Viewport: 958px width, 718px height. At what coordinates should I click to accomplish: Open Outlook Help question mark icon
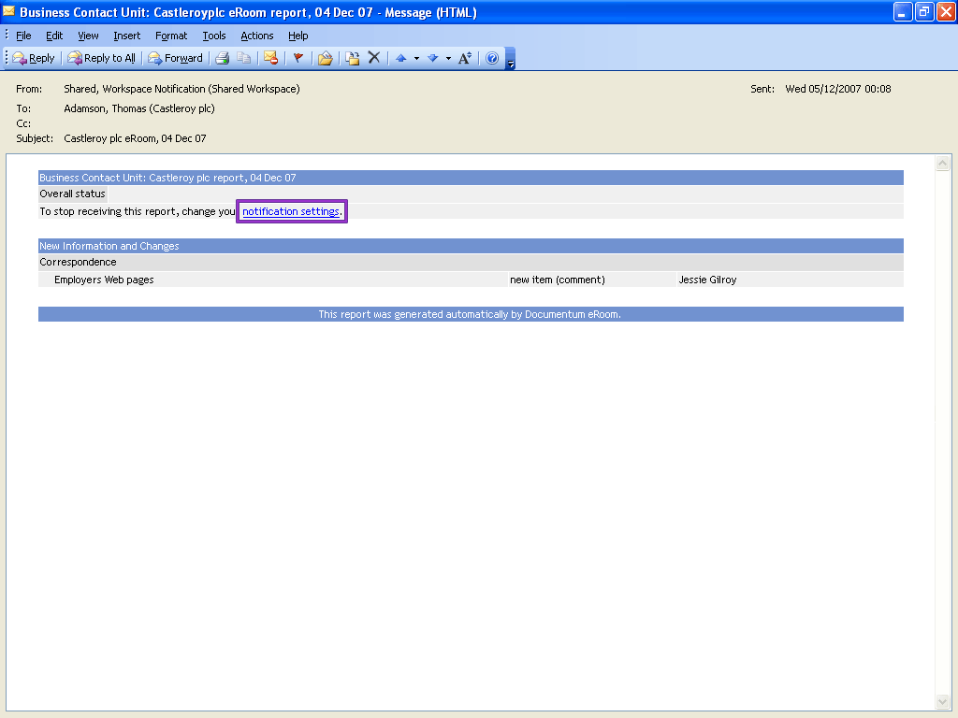click(492, 58)
